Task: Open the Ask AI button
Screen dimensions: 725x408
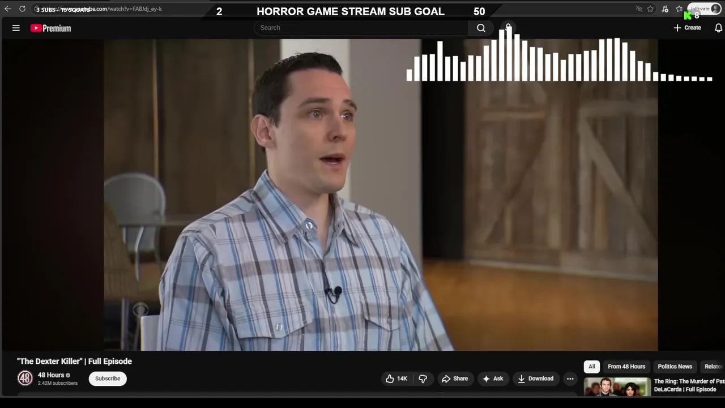Action: 493,379
